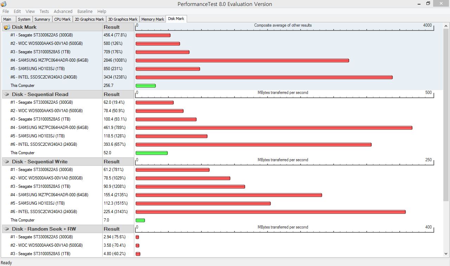Click Sequential Write This Computer value 7.0
Image resolution: width=450 pixels, height=266 pixels.
coord(106,220)
